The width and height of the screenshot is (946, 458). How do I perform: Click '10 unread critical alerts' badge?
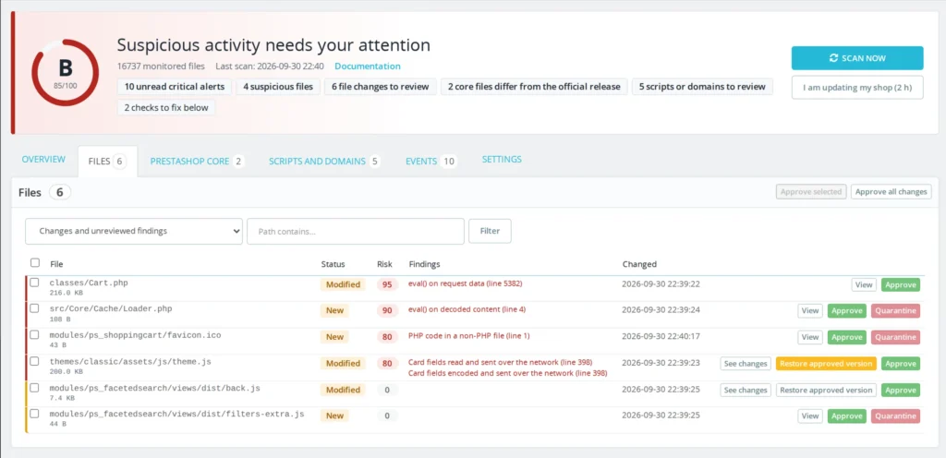[x=175, y=87]
